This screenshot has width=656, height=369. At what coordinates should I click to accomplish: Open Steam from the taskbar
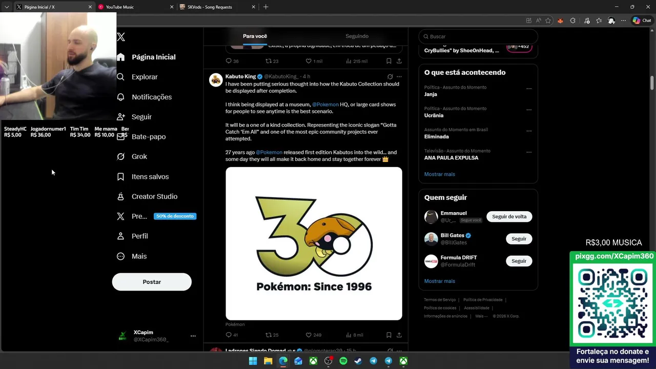[358, 361]
